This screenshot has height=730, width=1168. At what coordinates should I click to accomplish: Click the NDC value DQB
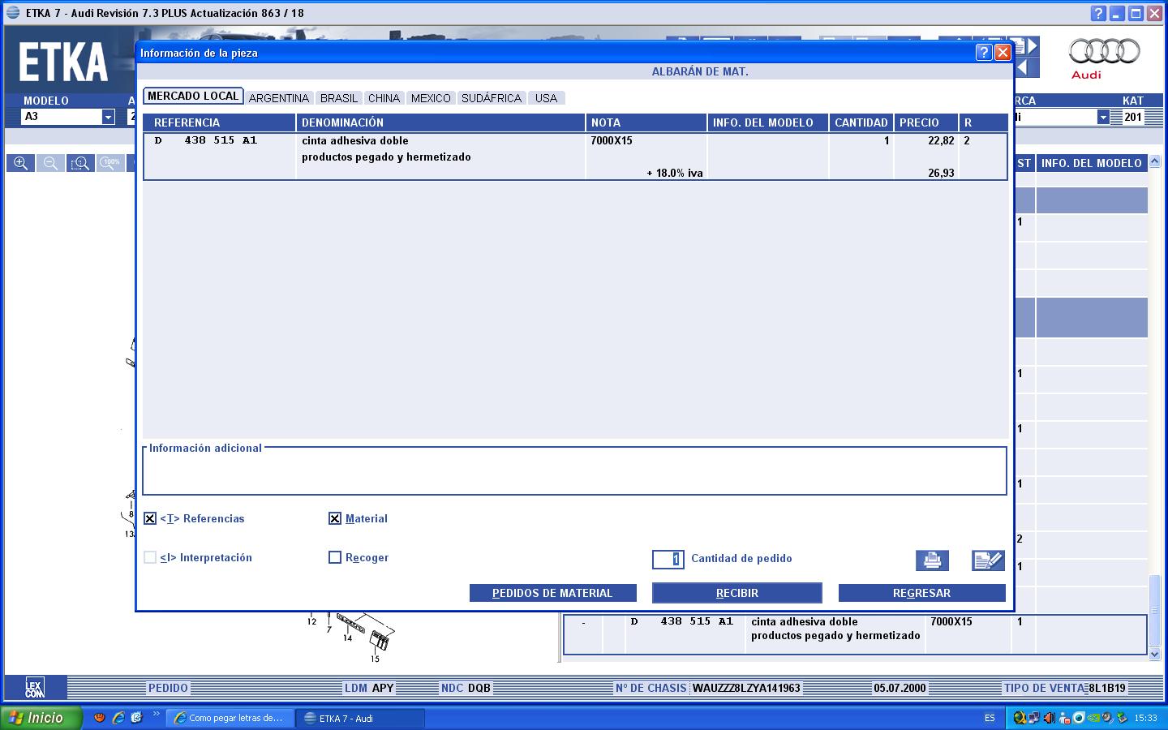pyautogui.click(x=479, y=688)
